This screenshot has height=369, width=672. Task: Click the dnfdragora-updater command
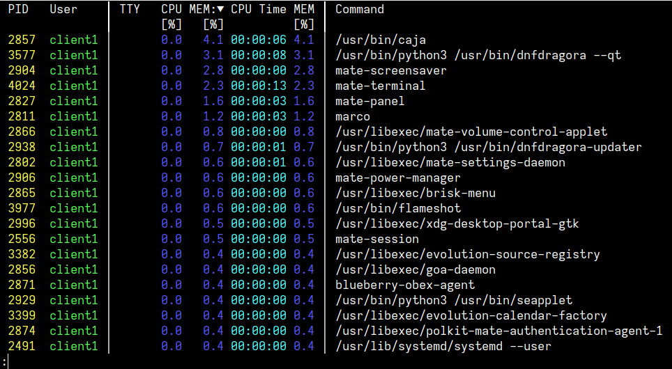pos(489,147)
